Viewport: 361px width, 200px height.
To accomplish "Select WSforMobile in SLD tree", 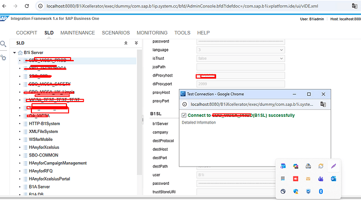I will point(41,139).
